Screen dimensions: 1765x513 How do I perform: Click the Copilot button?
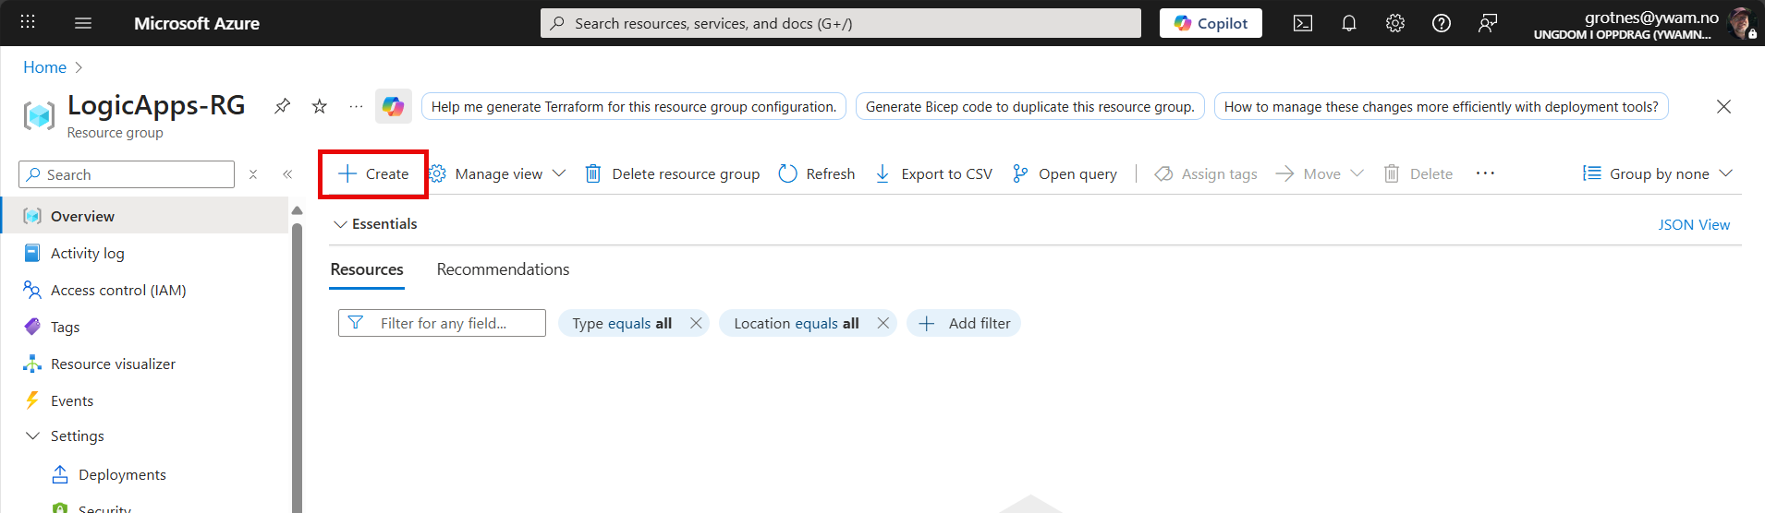(1211, 23)
